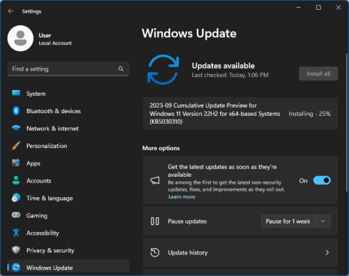349x276 pixels.
Task: Maximize the Settings window
Action: pyautogui.click(x=318, y=8)
